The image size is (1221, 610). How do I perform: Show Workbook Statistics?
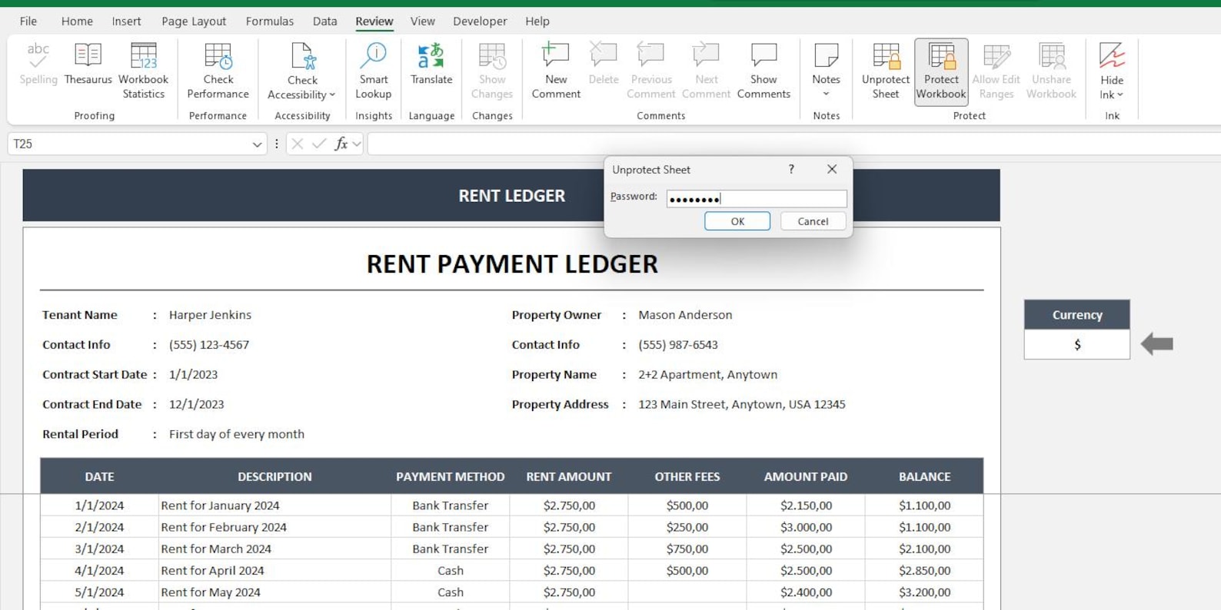144,71
